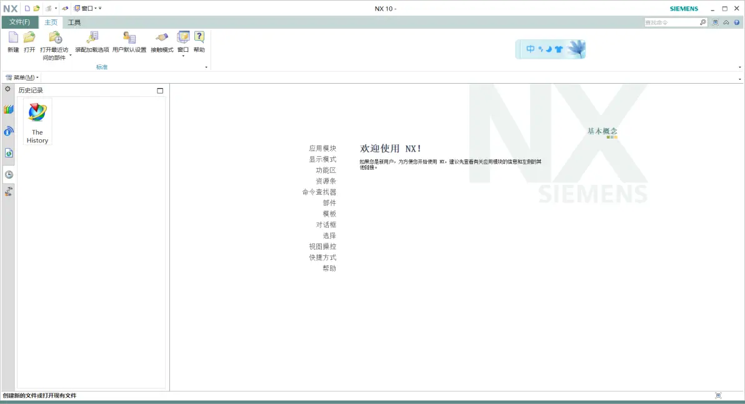Toggle the moon icon on IME bar

549,49
